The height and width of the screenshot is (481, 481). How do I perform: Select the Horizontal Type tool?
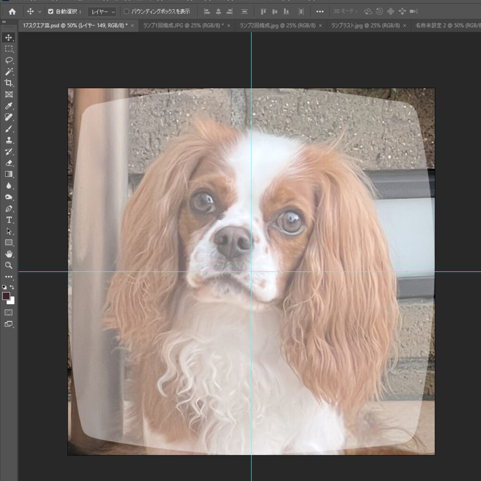point(9,220)
